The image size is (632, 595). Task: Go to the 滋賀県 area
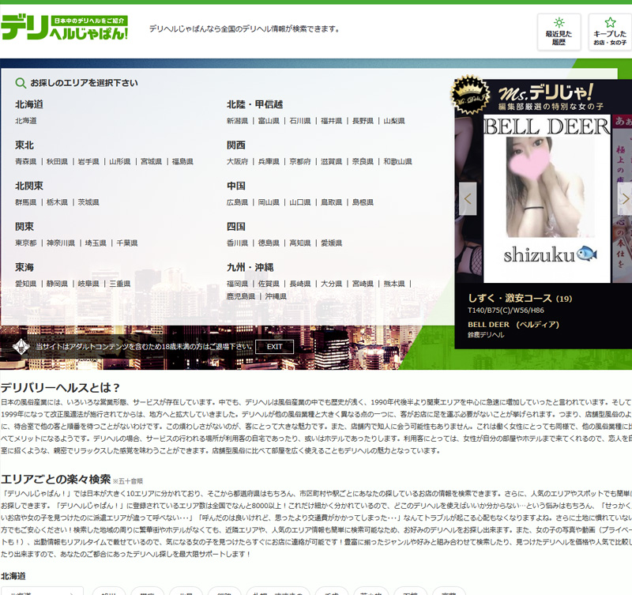point(332,162)
